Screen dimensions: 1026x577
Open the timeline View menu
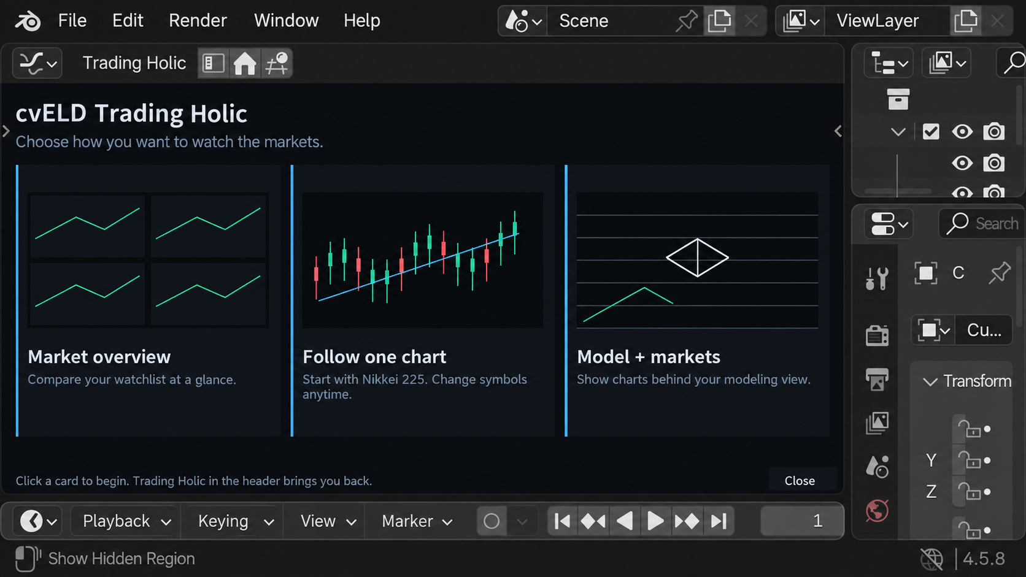[328, 521]
